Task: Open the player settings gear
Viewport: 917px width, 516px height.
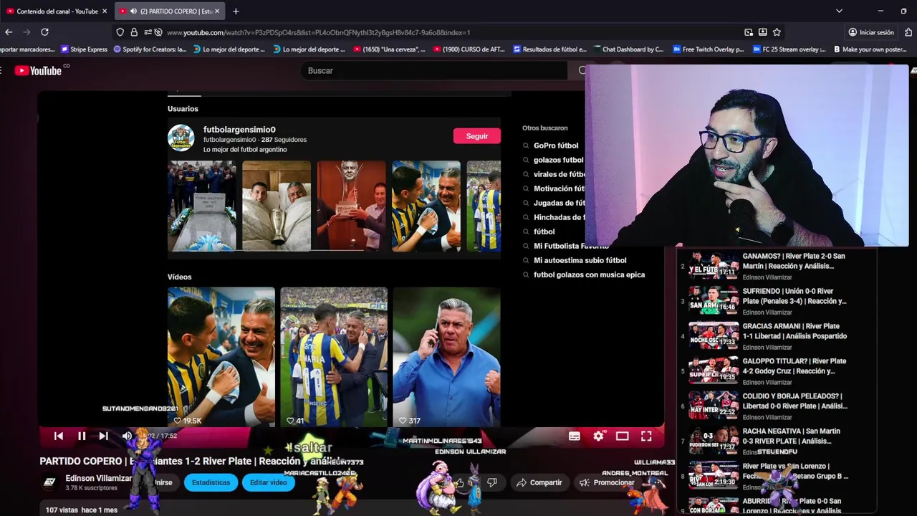Action: tap(598, 436)
